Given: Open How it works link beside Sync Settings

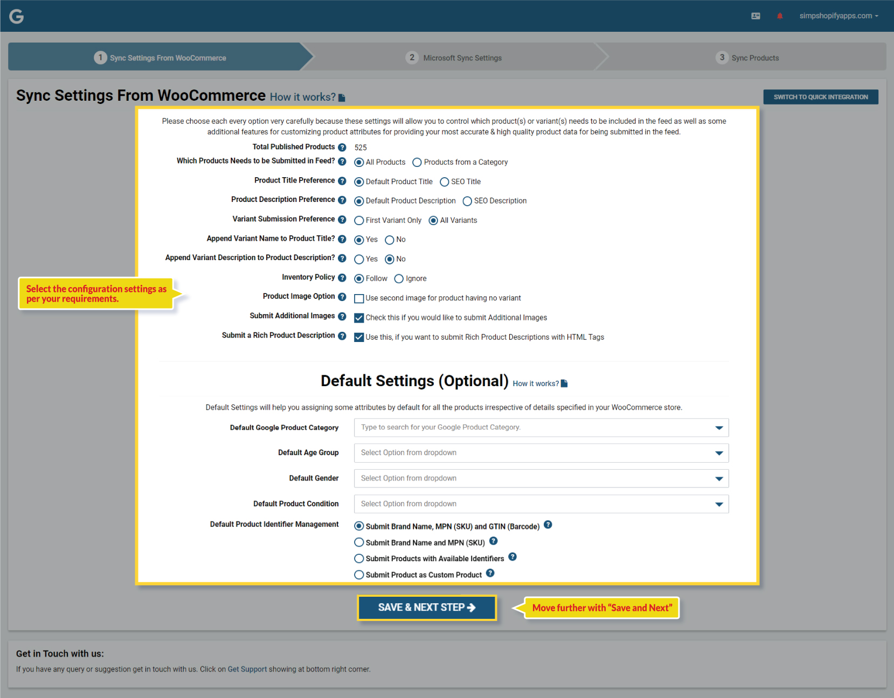Looking at the screenshot, I should tap(303, 97).
